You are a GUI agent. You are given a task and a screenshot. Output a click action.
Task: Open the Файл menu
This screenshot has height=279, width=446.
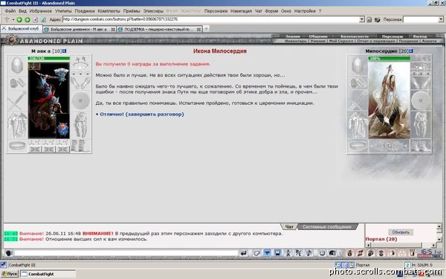10,11
